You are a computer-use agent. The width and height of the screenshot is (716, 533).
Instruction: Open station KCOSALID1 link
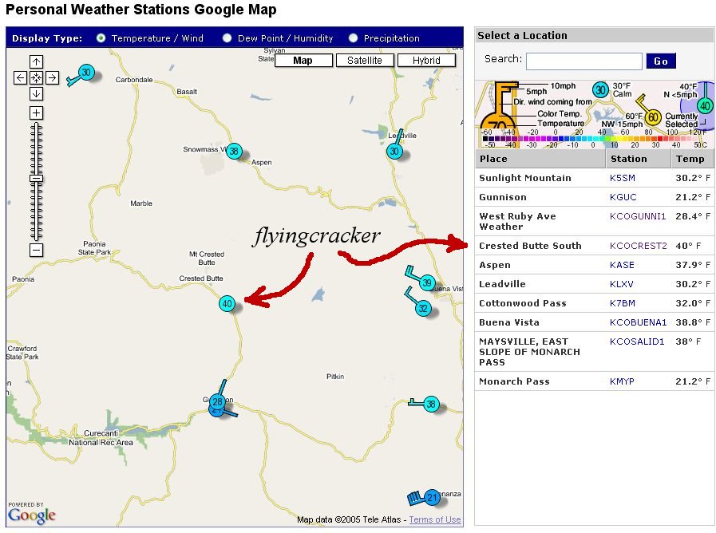pyautogui.click(x=637, y=342)
